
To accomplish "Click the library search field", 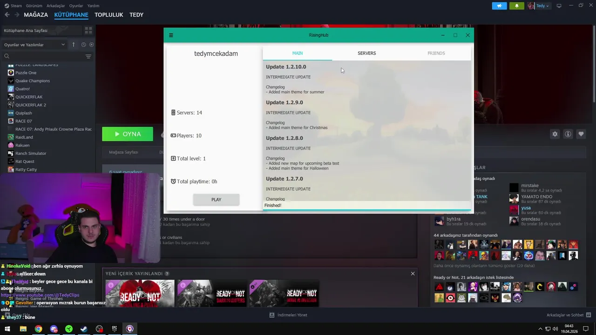I will tap(43, 56).
